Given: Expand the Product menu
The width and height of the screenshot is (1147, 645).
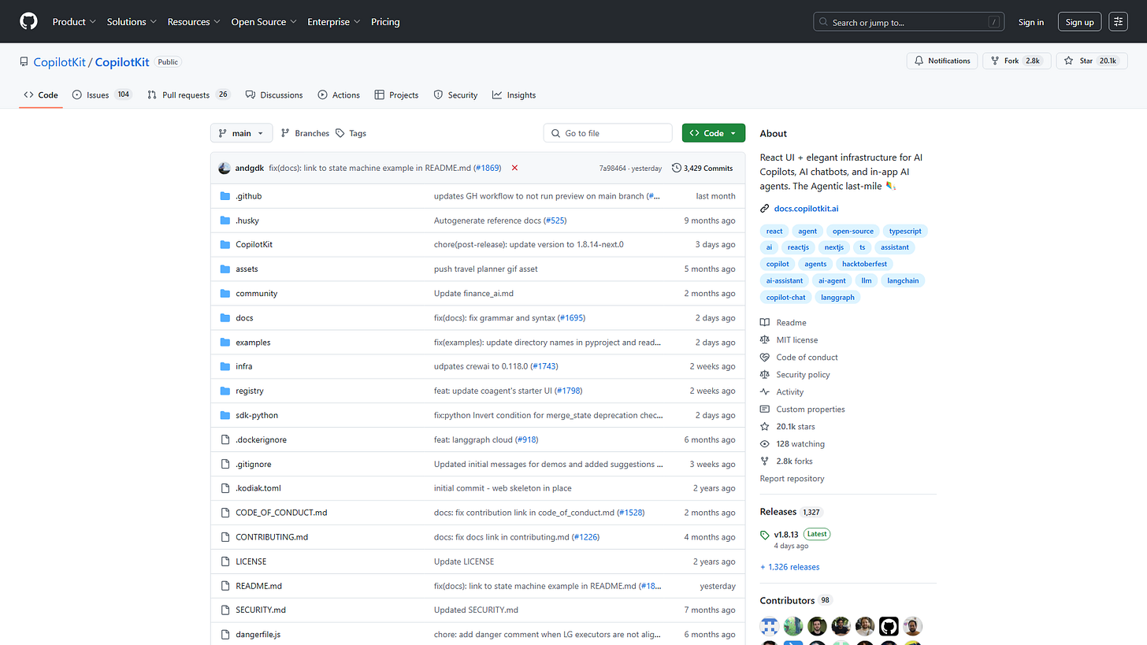Looking at the screenshot, I should point(74,22).
